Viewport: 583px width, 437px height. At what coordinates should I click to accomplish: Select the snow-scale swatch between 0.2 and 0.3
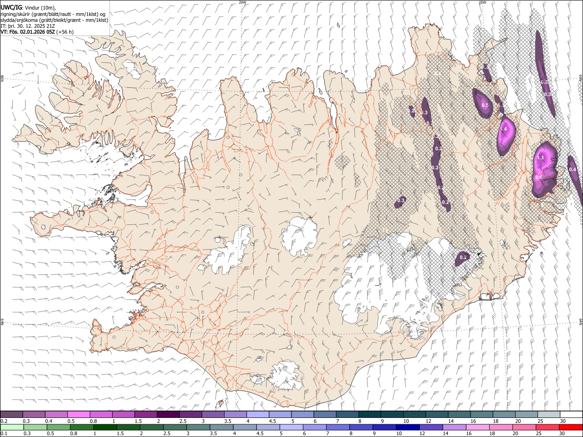11,414
